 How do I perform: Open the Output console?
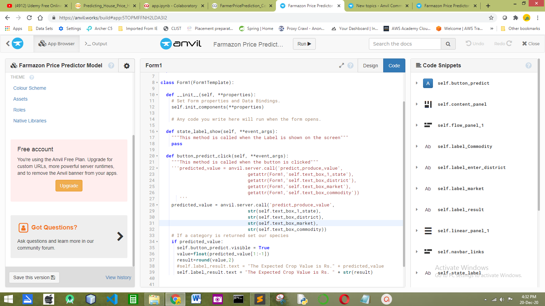pyautogui.click(x=95, y=44)
